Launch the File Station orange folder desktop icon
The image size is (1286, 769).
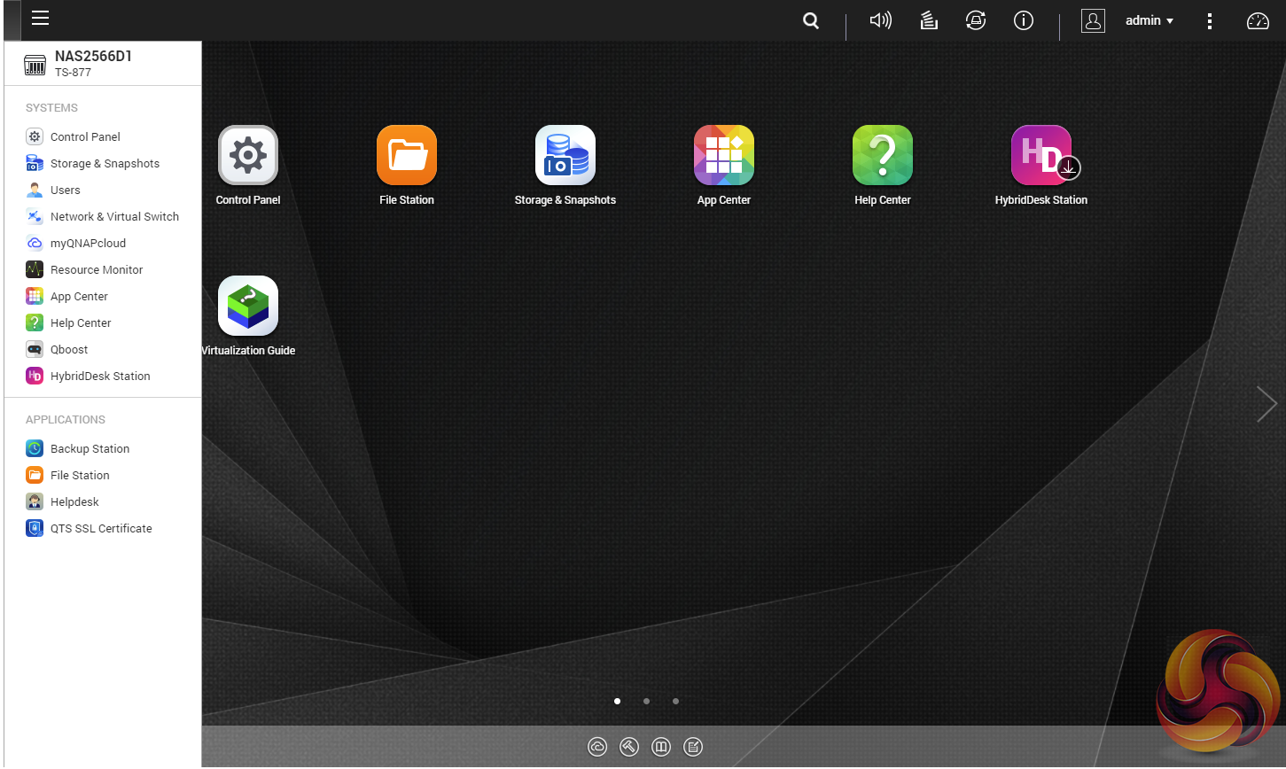(x=407, y=155)
